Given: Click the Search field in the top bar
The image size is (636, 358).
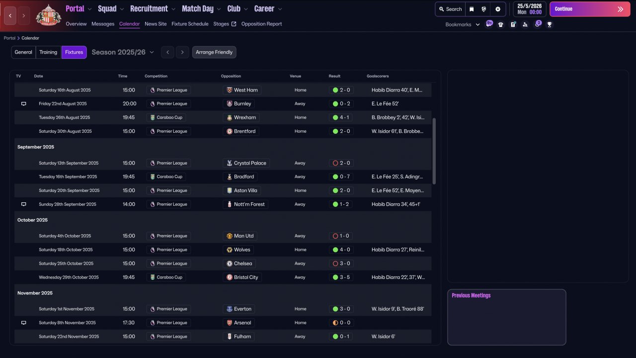Looking at the screenshot, I should (450, 9).
